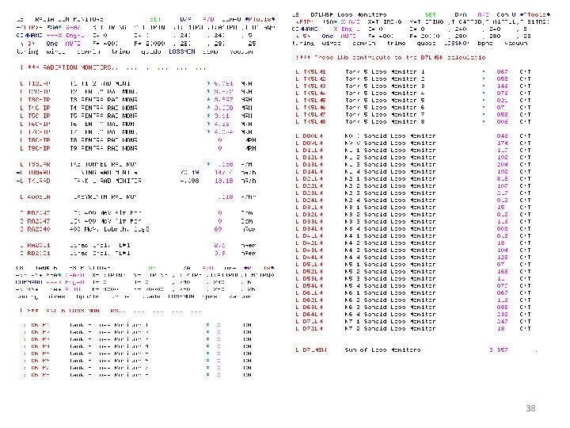This screenshot has width=570, height=428.
Task: Click COMMAND field in Radiation Monitors page
Action: point(29,36)
